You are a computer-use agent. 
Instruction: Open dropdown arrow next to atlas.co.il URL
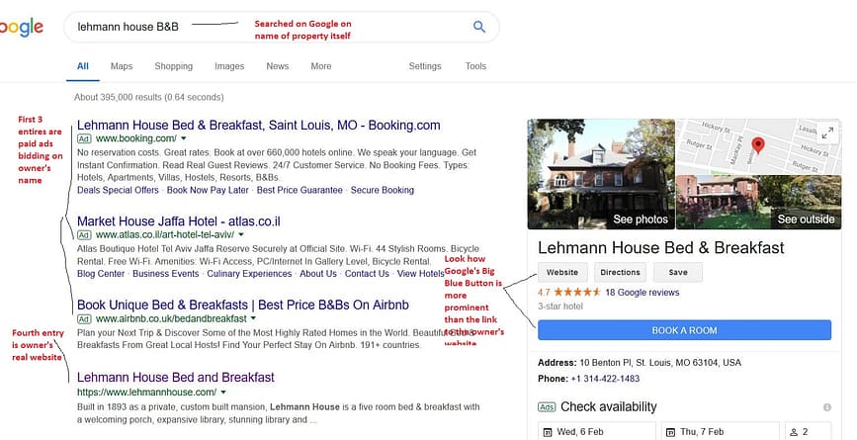click(241, 235)
